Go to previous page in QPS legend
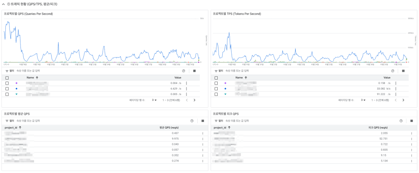Screen dimensions: 419x173 click(x=187, y=100)
